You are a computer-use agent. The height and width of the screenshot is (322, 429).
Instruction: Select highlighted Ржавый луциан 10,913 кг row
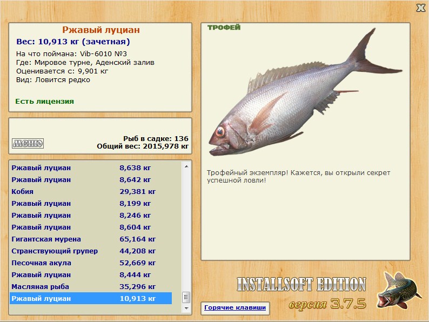[x=91, y=298]
